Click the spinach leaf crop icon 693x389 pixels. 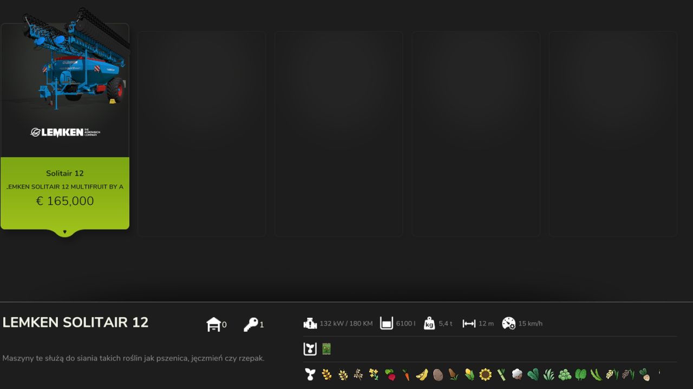tap(581, 374)
